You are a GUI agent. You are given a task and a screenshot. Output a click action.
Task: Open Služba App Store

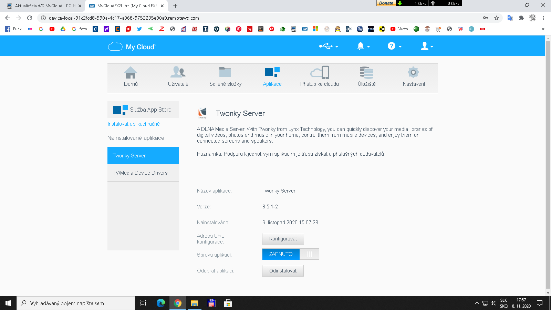coord(143,110)
